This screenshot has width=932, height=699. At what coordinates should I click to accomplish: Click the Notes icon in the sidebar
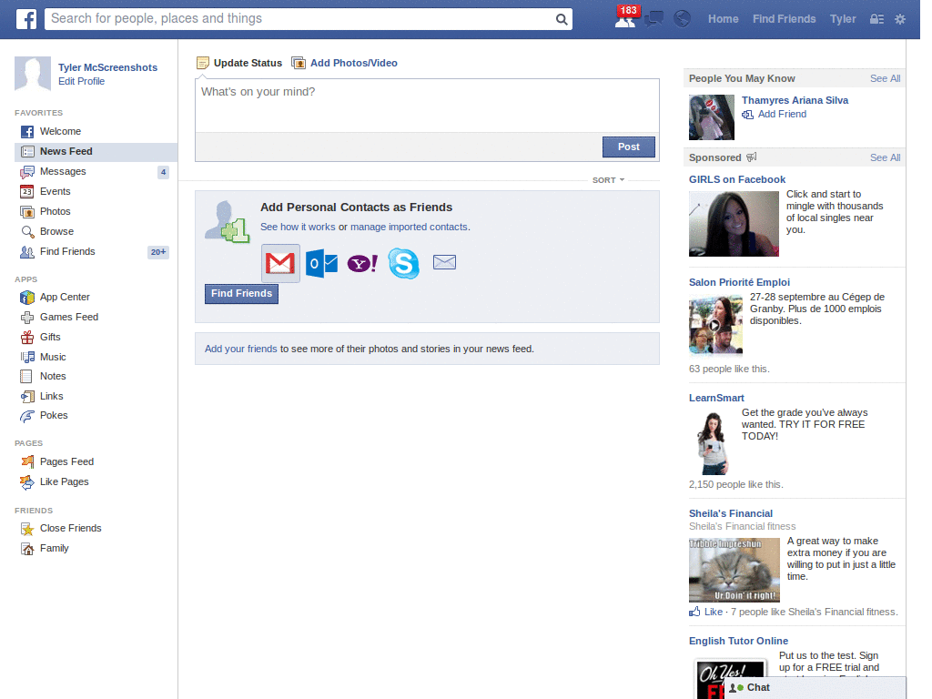(x=26, y=376)
